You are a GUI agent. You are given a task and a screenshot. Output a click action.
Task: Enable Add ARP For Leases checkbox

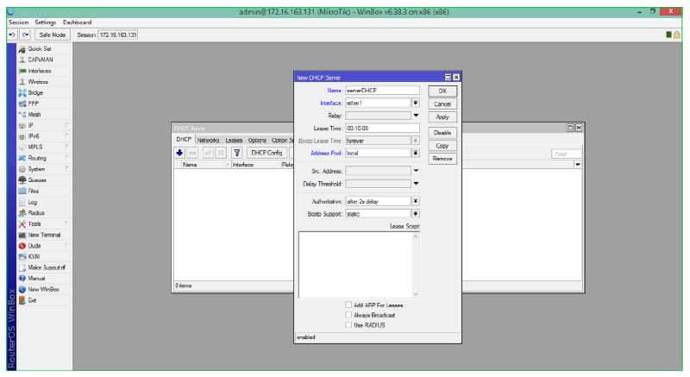tap(348, 305)
